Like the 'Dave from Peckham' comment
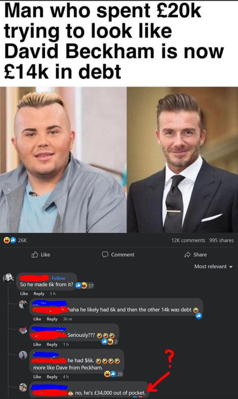Screen dimensions: 238x399 pos(37,377)
